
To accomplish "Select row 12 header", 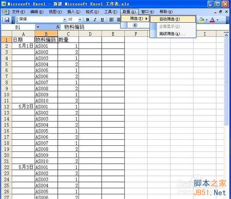I will tap(6, 107).
